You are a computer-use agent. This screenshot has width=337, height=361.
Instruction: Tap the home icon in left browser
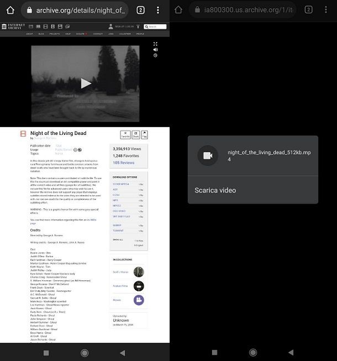click(10, 10)
